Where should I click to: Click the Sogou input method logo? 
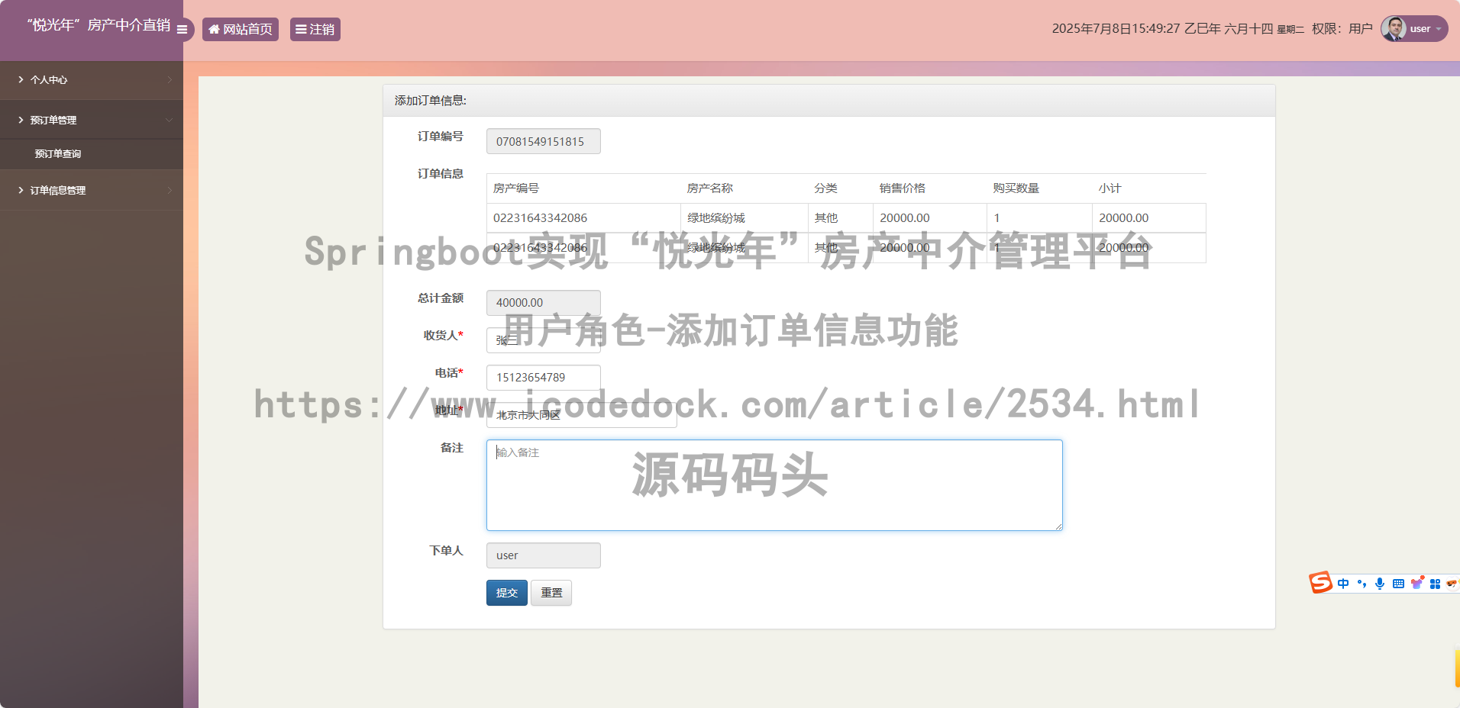pyautogui.click(x=1320, y=583)
